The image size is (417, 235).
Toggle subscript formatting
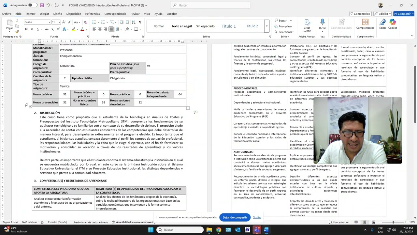coord(52,29)
